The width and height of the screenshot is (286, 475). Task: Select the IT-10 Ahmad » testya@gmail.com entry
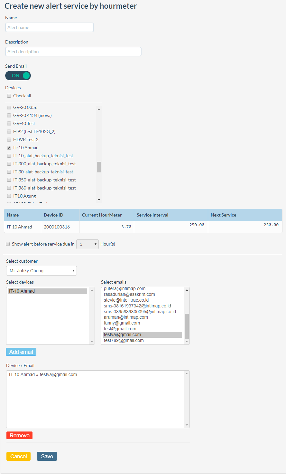click(43, 374)
